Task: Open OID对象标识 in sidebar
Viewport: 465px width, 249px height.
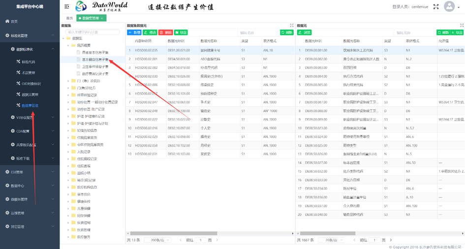Action: [x=31, y=84]
